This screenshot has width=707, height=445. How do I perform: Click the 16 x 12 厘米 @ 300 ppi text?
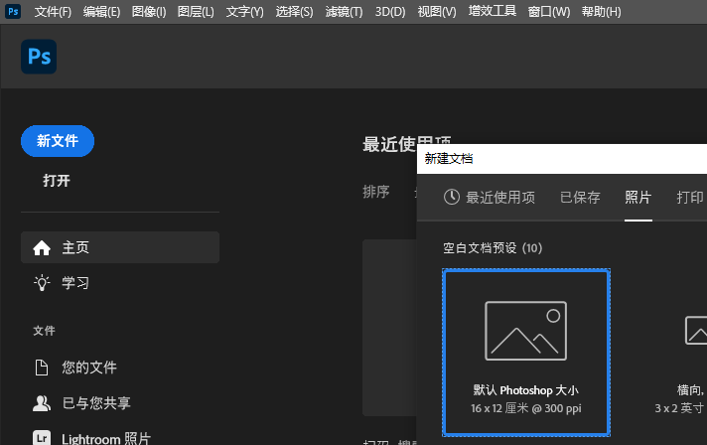(x=525, y=408)
